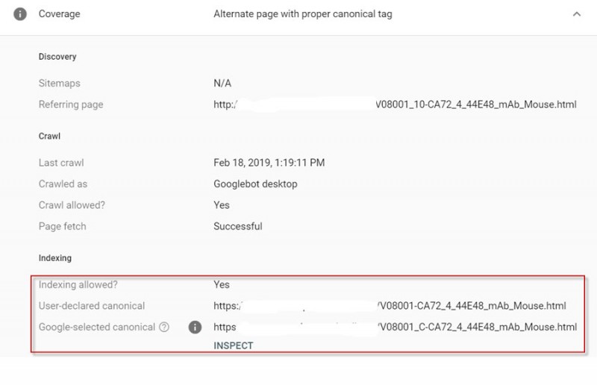This screenshot has height=385, width=597.
Task: Click the Coverage heading label
Action: point(59,13)
